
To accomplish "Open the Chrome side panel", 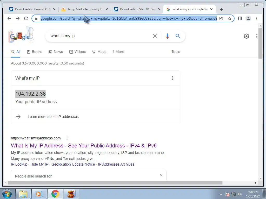I will 240,18.
